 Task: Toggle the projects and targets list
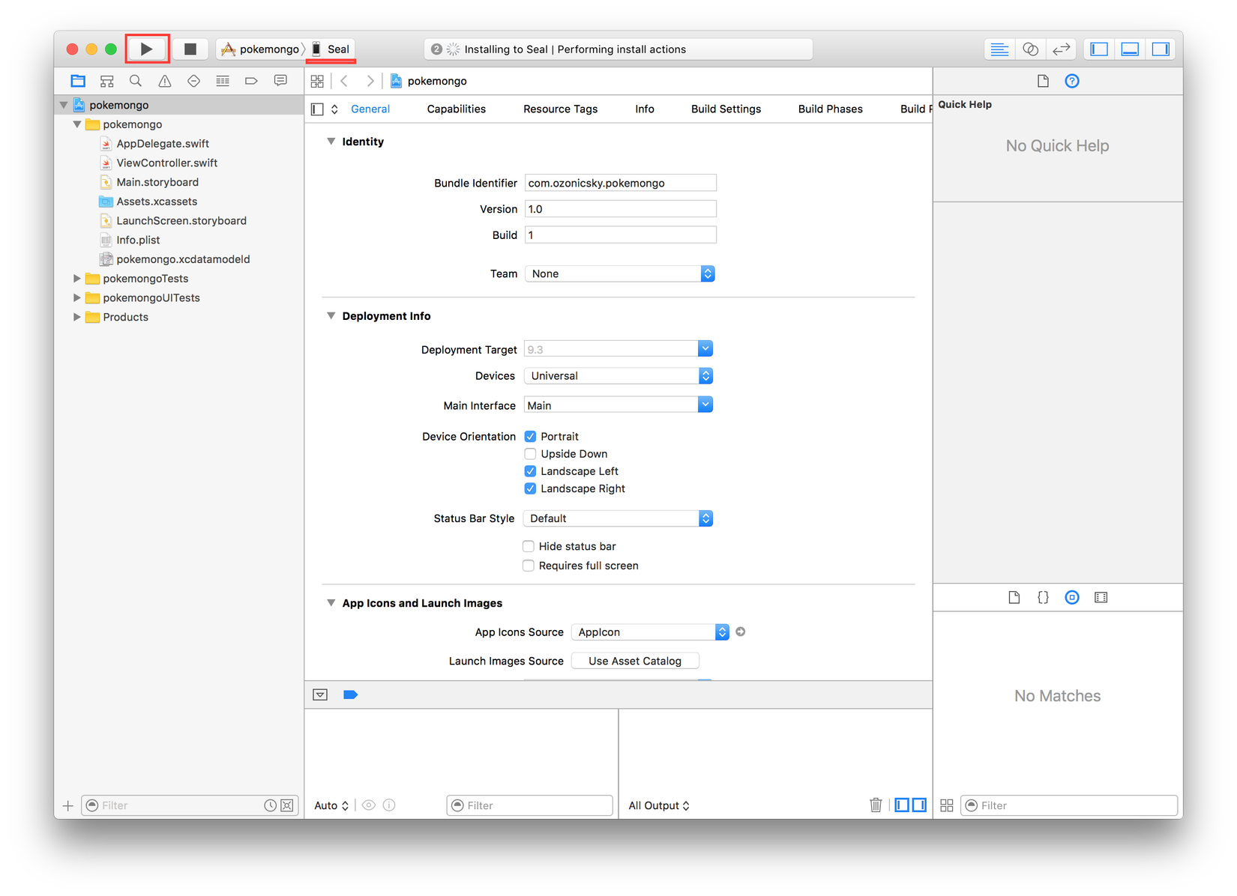[x=317, y=109]
